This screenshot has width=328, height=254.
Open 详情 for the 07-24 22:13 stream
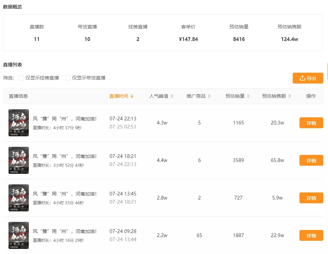pos(311,123)
